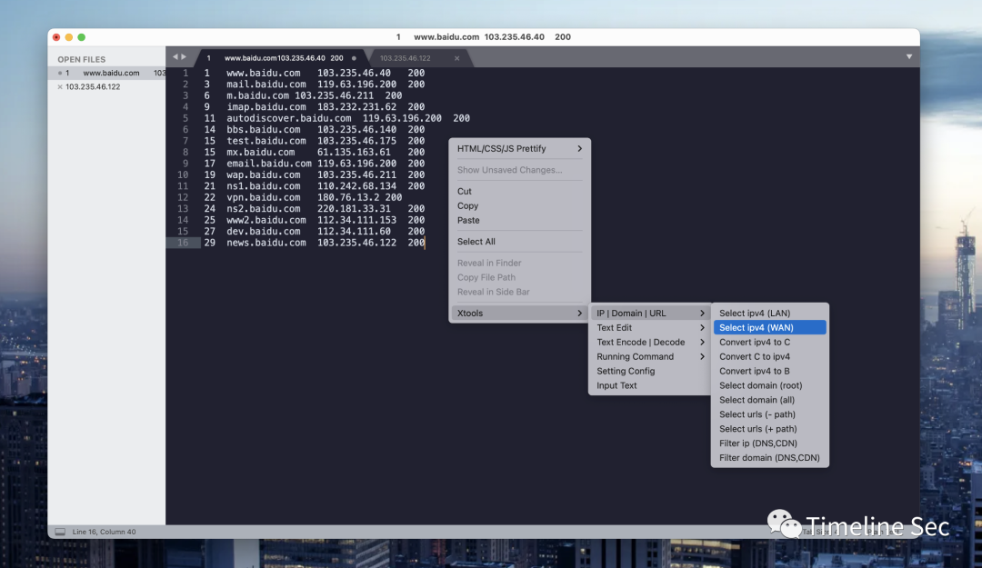982x568 pixels.
Task: Expand the Running Command submenu
Action: pos(649,356)
